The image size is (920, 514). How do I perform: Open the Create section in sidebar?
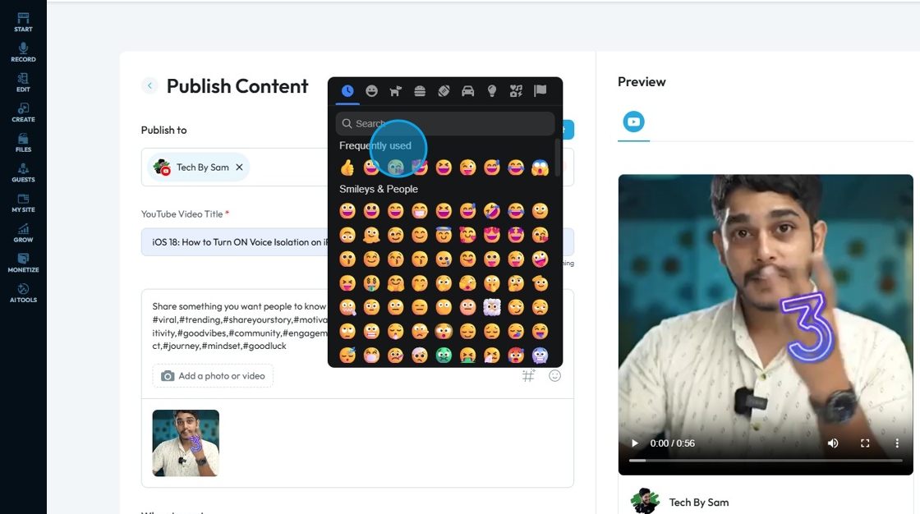(x=24, y=112)
